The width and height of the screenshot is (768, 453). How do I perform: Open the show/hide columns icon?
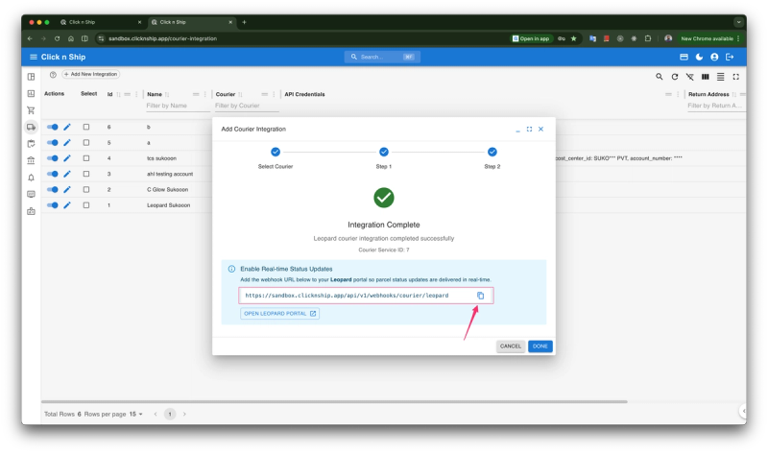[x=706, y=77]
